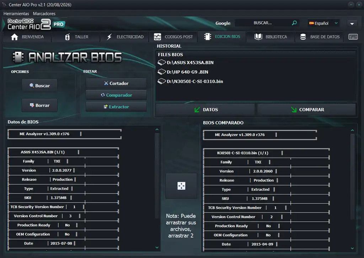Screen dimensions: 364x258
Task: Click version value 2.0.0.2060
Action: pos(263,171)
